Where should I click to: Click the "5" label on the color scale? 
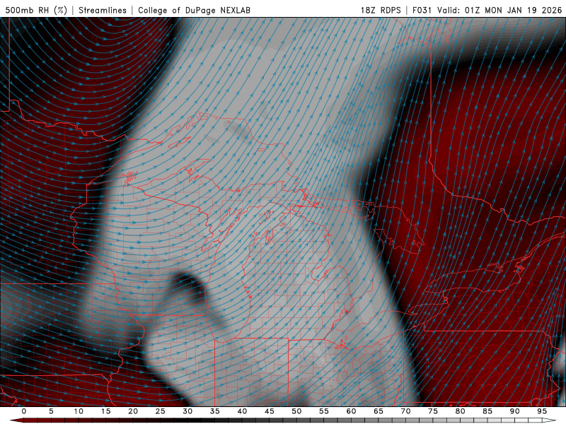[51, 411]
